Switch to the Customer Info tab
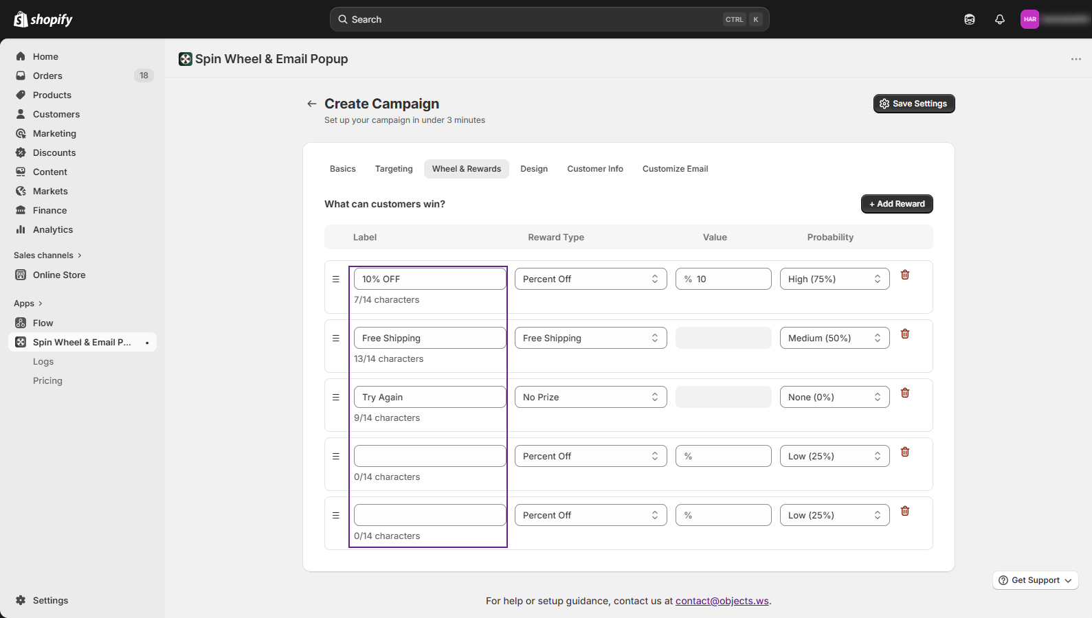This screenshot has width=1092, height=618. click(595, 169)
